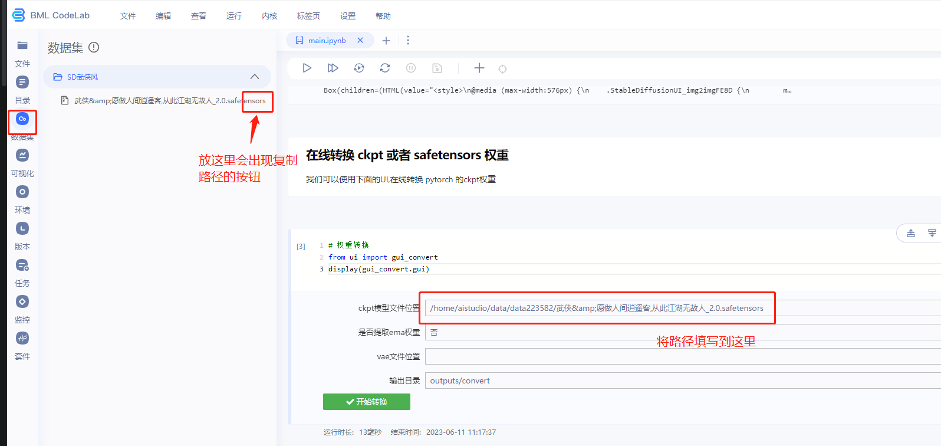Open the 帮助 menu

pyautogui.click(x=383, y=16)
